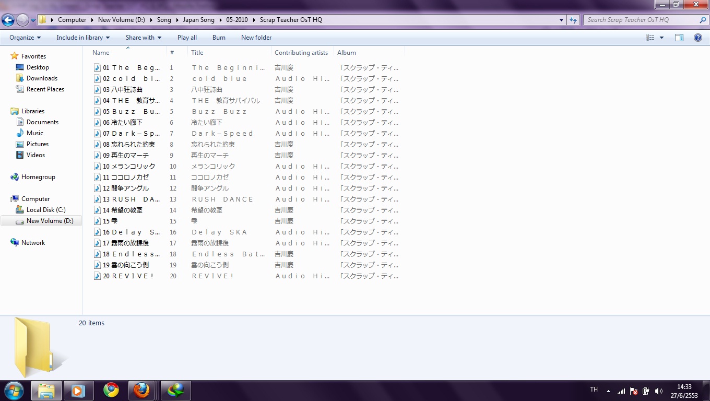
Task: Open Homegroup in the navigation pane
Action: click(38, 177)
